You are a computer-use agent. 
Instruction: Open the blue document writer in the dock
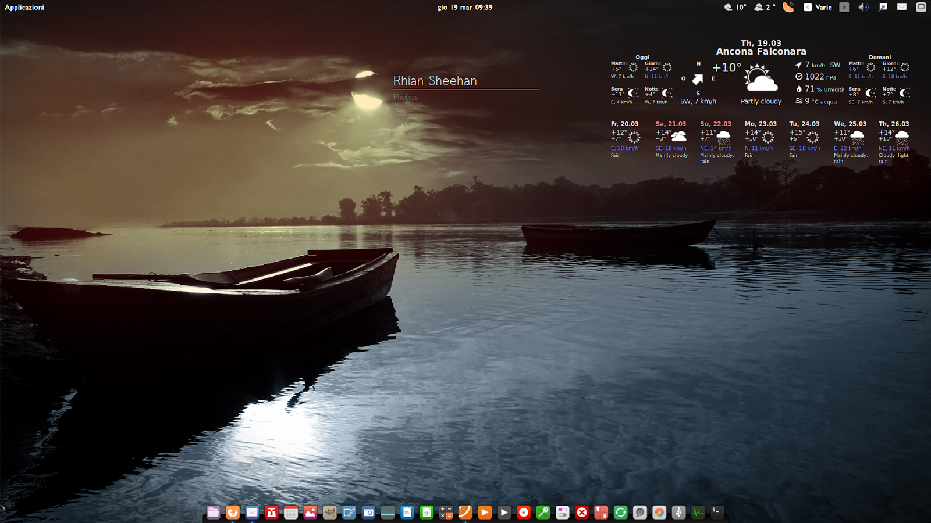pos(407,512)
